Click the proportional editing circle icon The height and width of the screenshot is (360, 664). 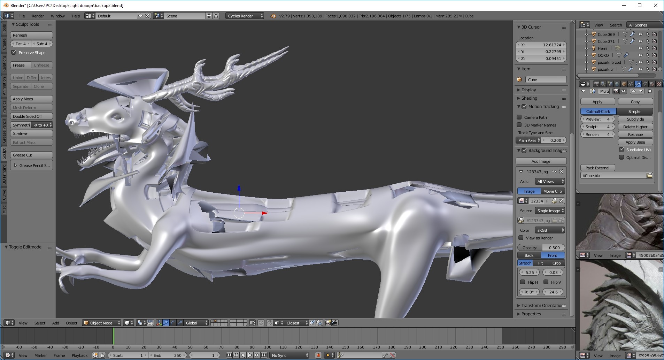[x=261, y=323]
